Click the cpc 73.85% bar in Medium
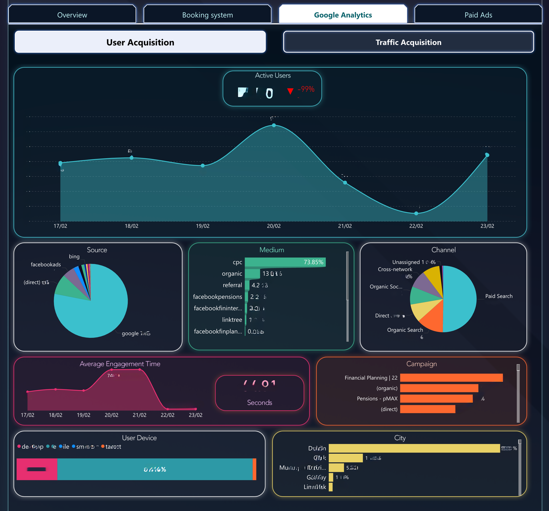This screenshot has width=549, height=511. point(285,262)
